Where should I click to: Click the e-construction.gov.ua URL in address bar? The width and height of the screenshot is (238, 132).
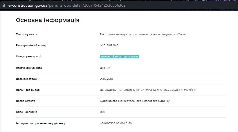tap(67, 5)
